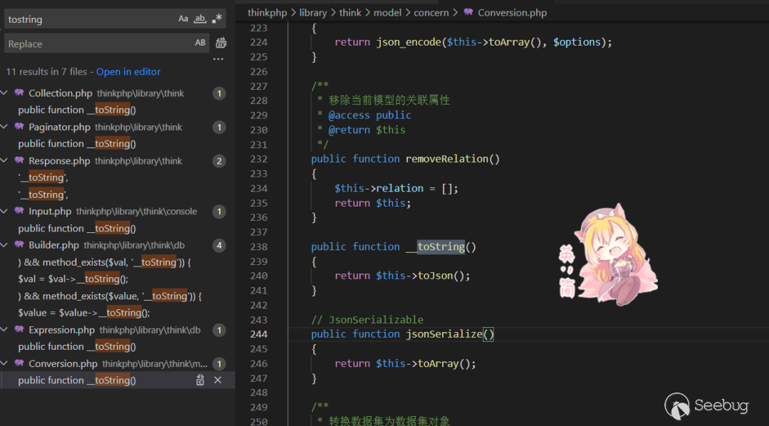769x426 pixels.
Task: Click PHP elephant icon beside Expression.php
Action: tap(19, 330)
